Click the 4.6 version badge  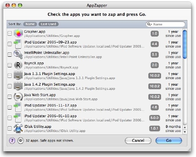(x=154, y=107)
